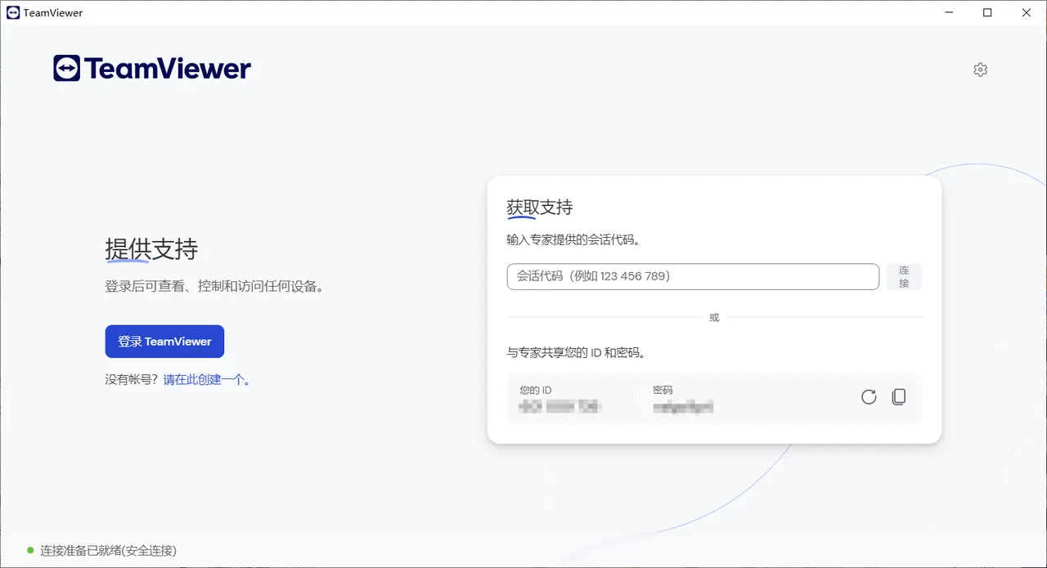
Task: Click the 连接准备已就绪(安全连接) status text
Action: point(109,551)
